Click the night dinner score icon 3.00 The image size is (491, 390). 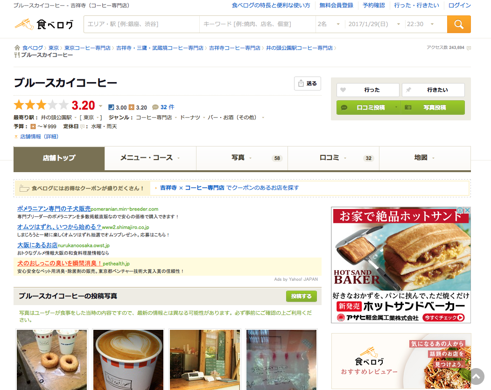(111, 107)
